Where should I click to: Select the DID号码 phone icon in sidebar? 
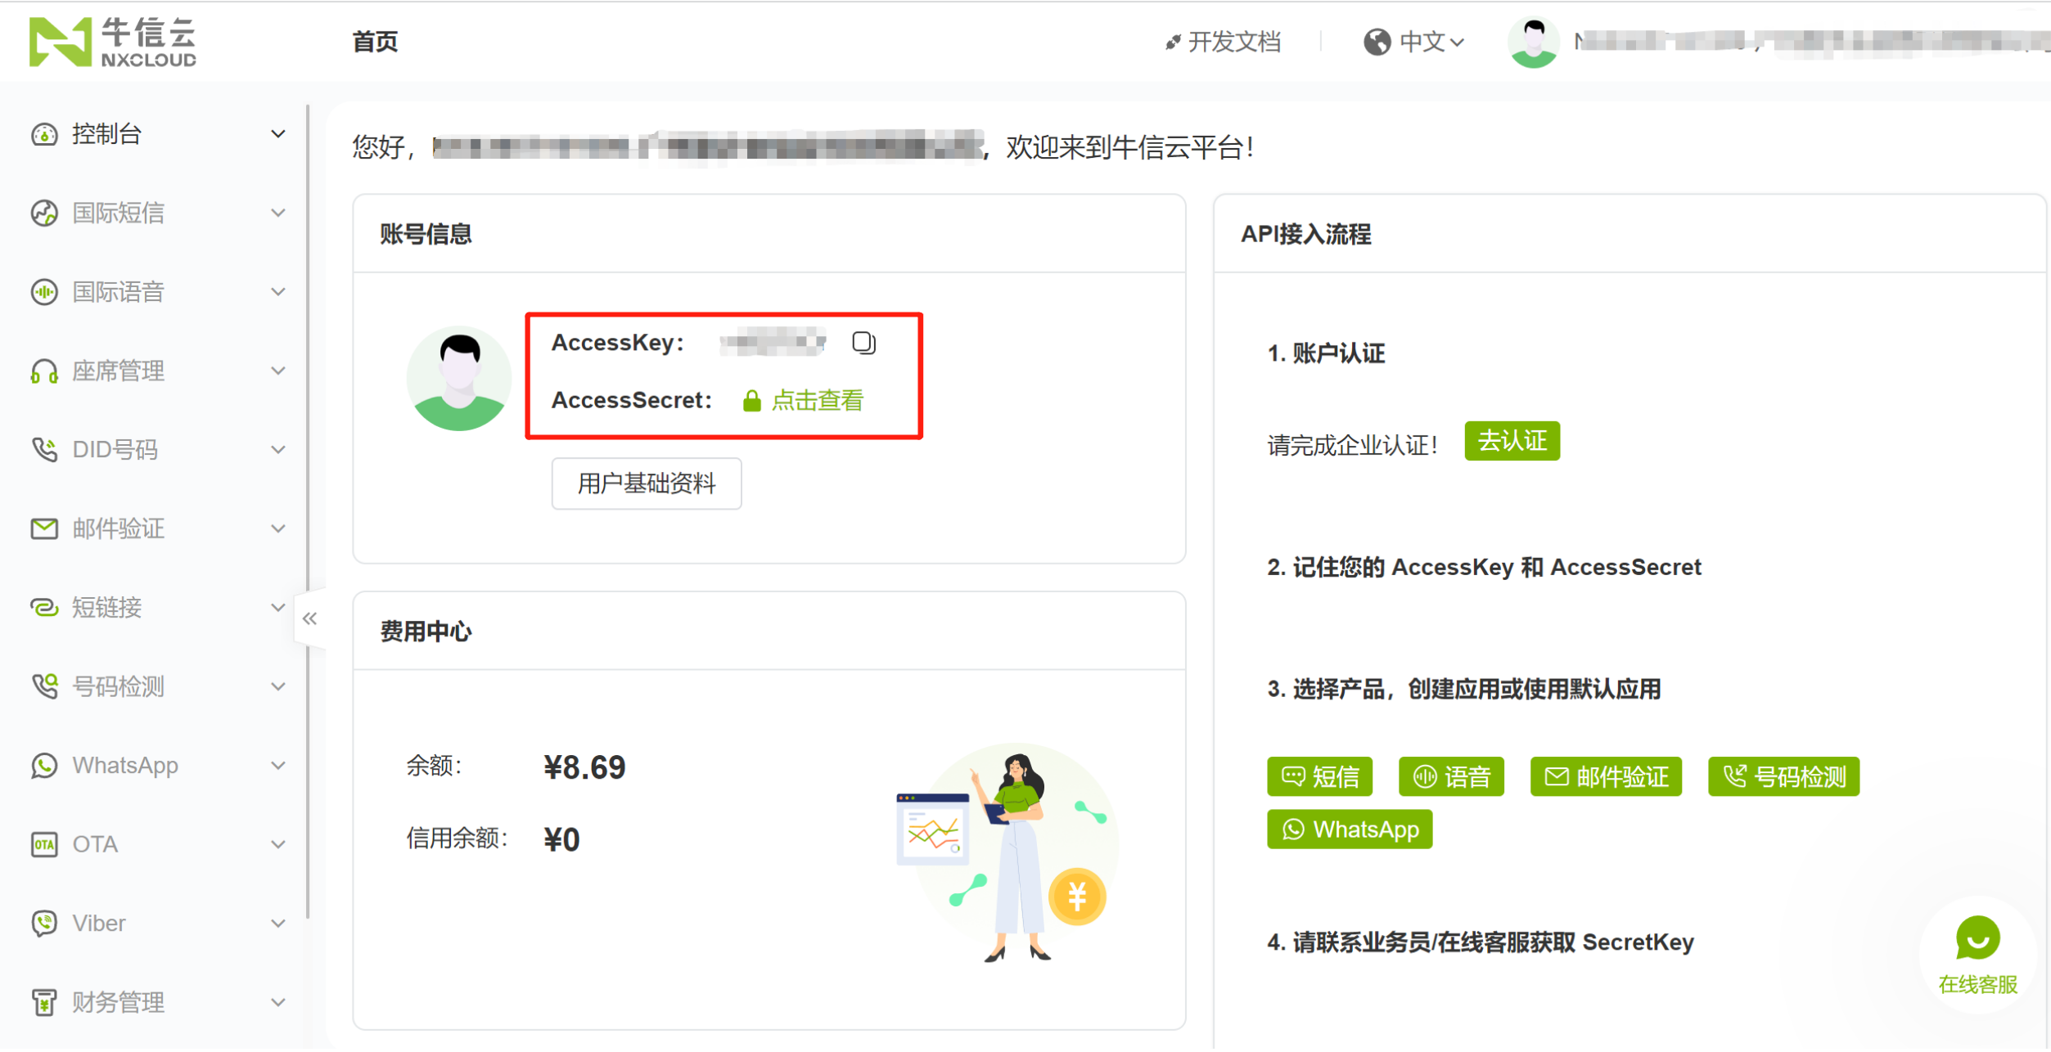(45, 449)
